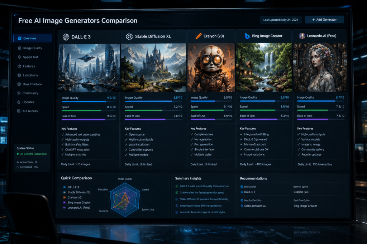367x244 pixels.
Task: Click the Community sidebar icon
Action: (x=19, y=93)
